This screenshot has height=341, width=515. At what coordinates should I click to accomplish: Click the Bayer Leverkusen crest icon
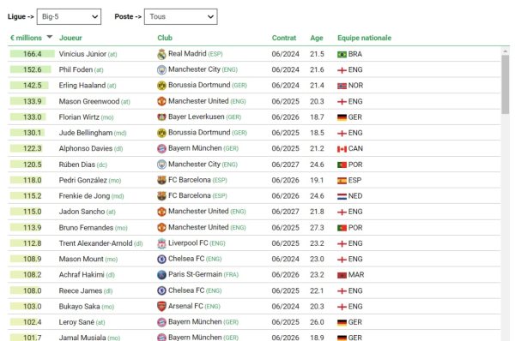tap(161, 117)
